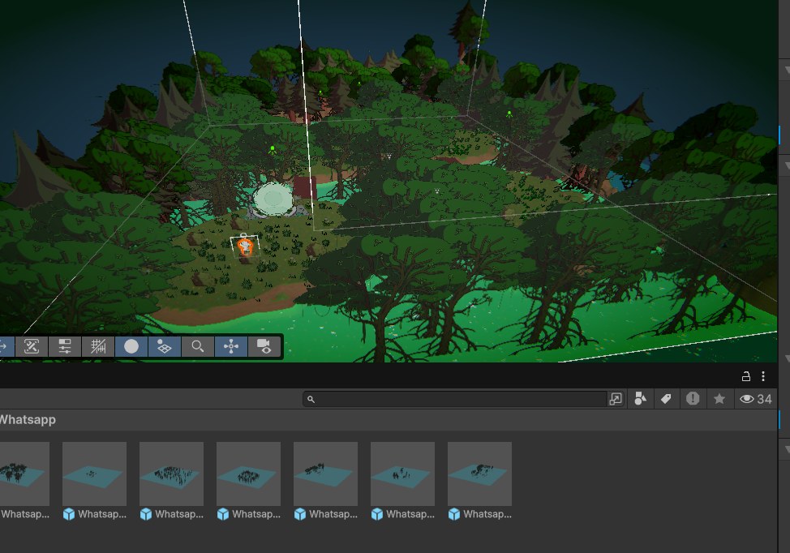Focus the Project search field
The height and width of the screenshot is (553, 790).
[x=454, y=400]
